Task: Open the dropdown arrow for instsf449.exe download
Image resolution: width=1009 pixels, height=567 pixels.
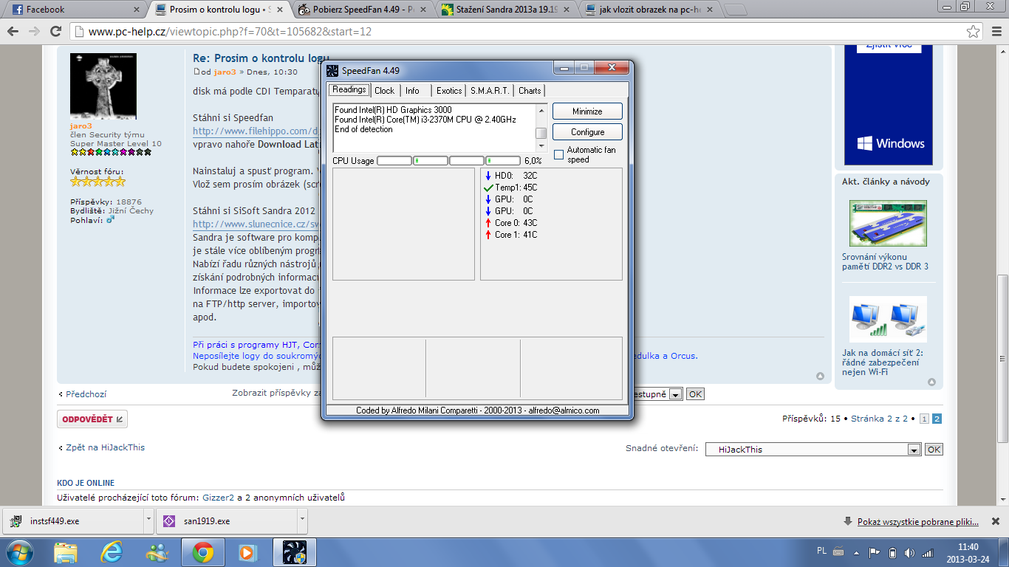Action: pyautogui.click(x=148, y=520)
